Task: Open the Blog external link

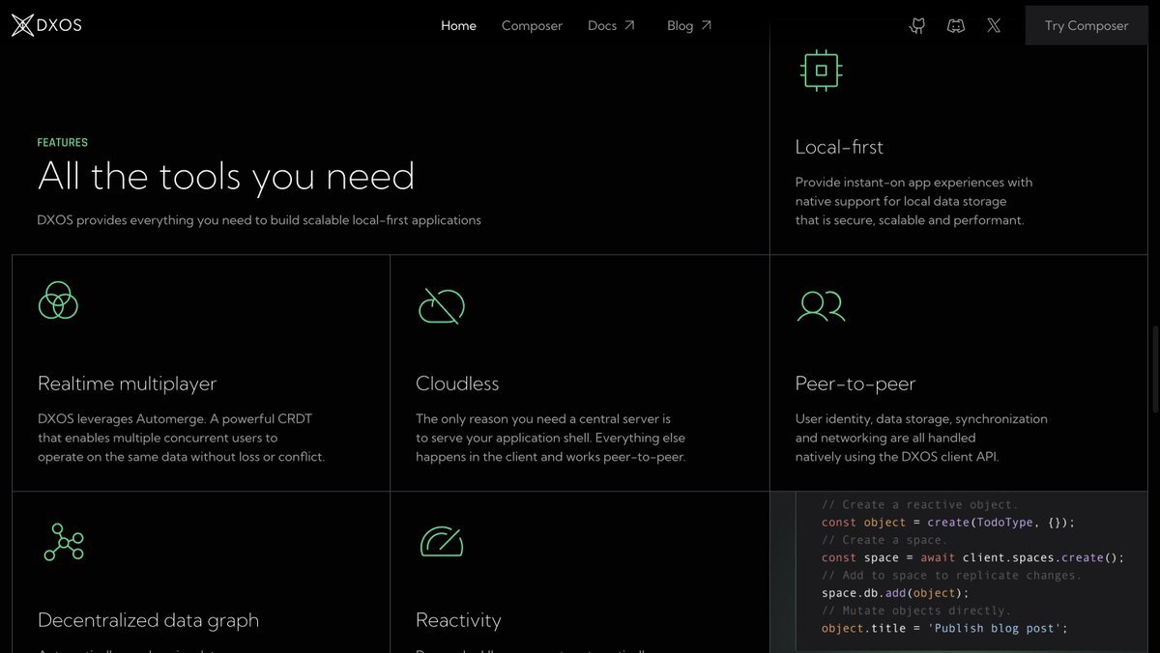Action: [689, 26]
